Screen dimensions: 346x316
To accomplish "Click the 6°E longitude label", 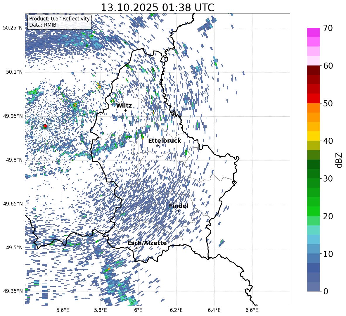I will point(138,310).
